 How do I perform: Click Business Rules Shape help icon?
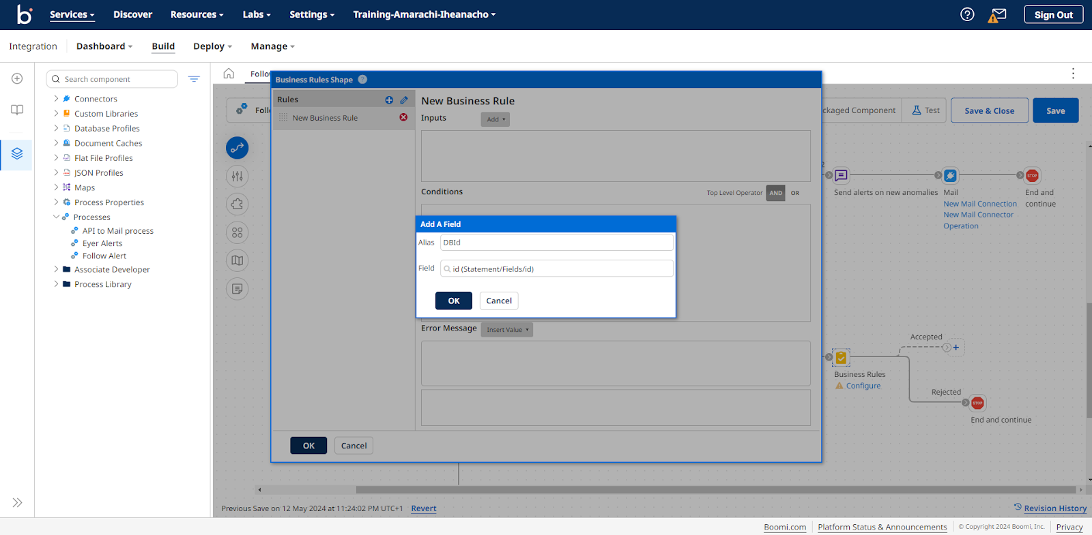[x=362, y=79]
